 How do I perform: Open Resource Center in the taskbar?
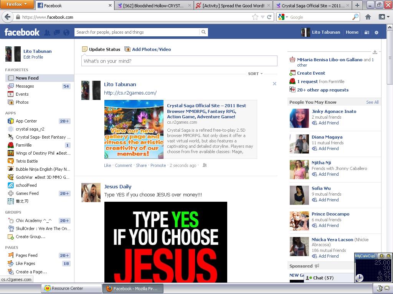[67, 288]
